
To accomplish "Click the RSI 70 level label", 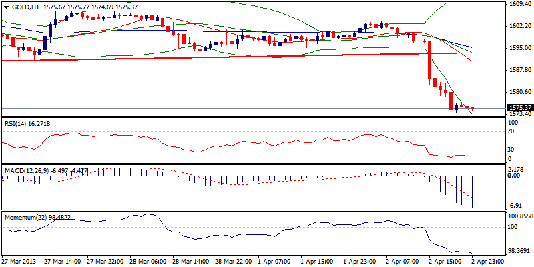I will point(513,132).
